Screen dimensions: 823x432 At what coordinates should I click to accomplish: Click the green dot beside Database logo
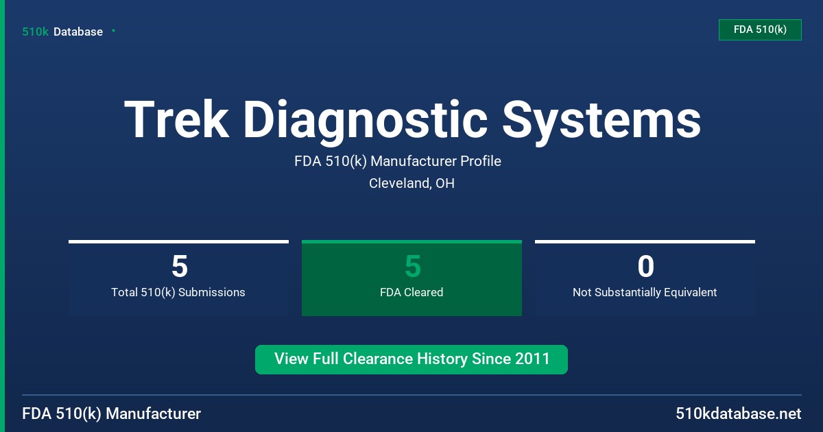pos(113,31)
